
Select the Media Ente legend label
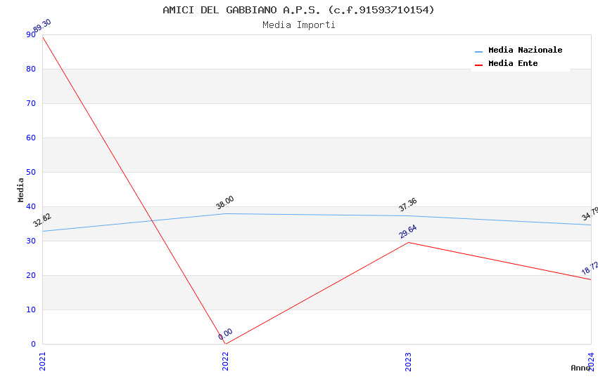click(x=513, y=64)
